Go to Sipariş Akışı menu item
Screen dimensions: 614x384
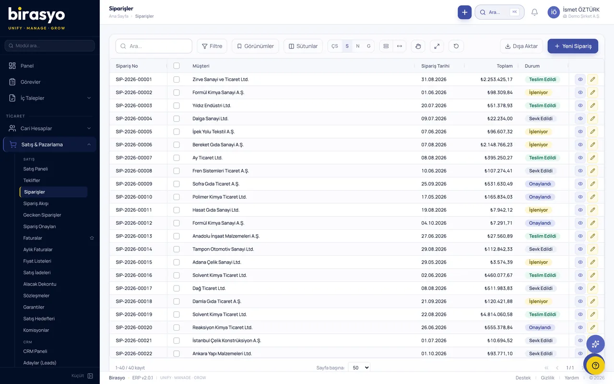[x=36, y=204]
